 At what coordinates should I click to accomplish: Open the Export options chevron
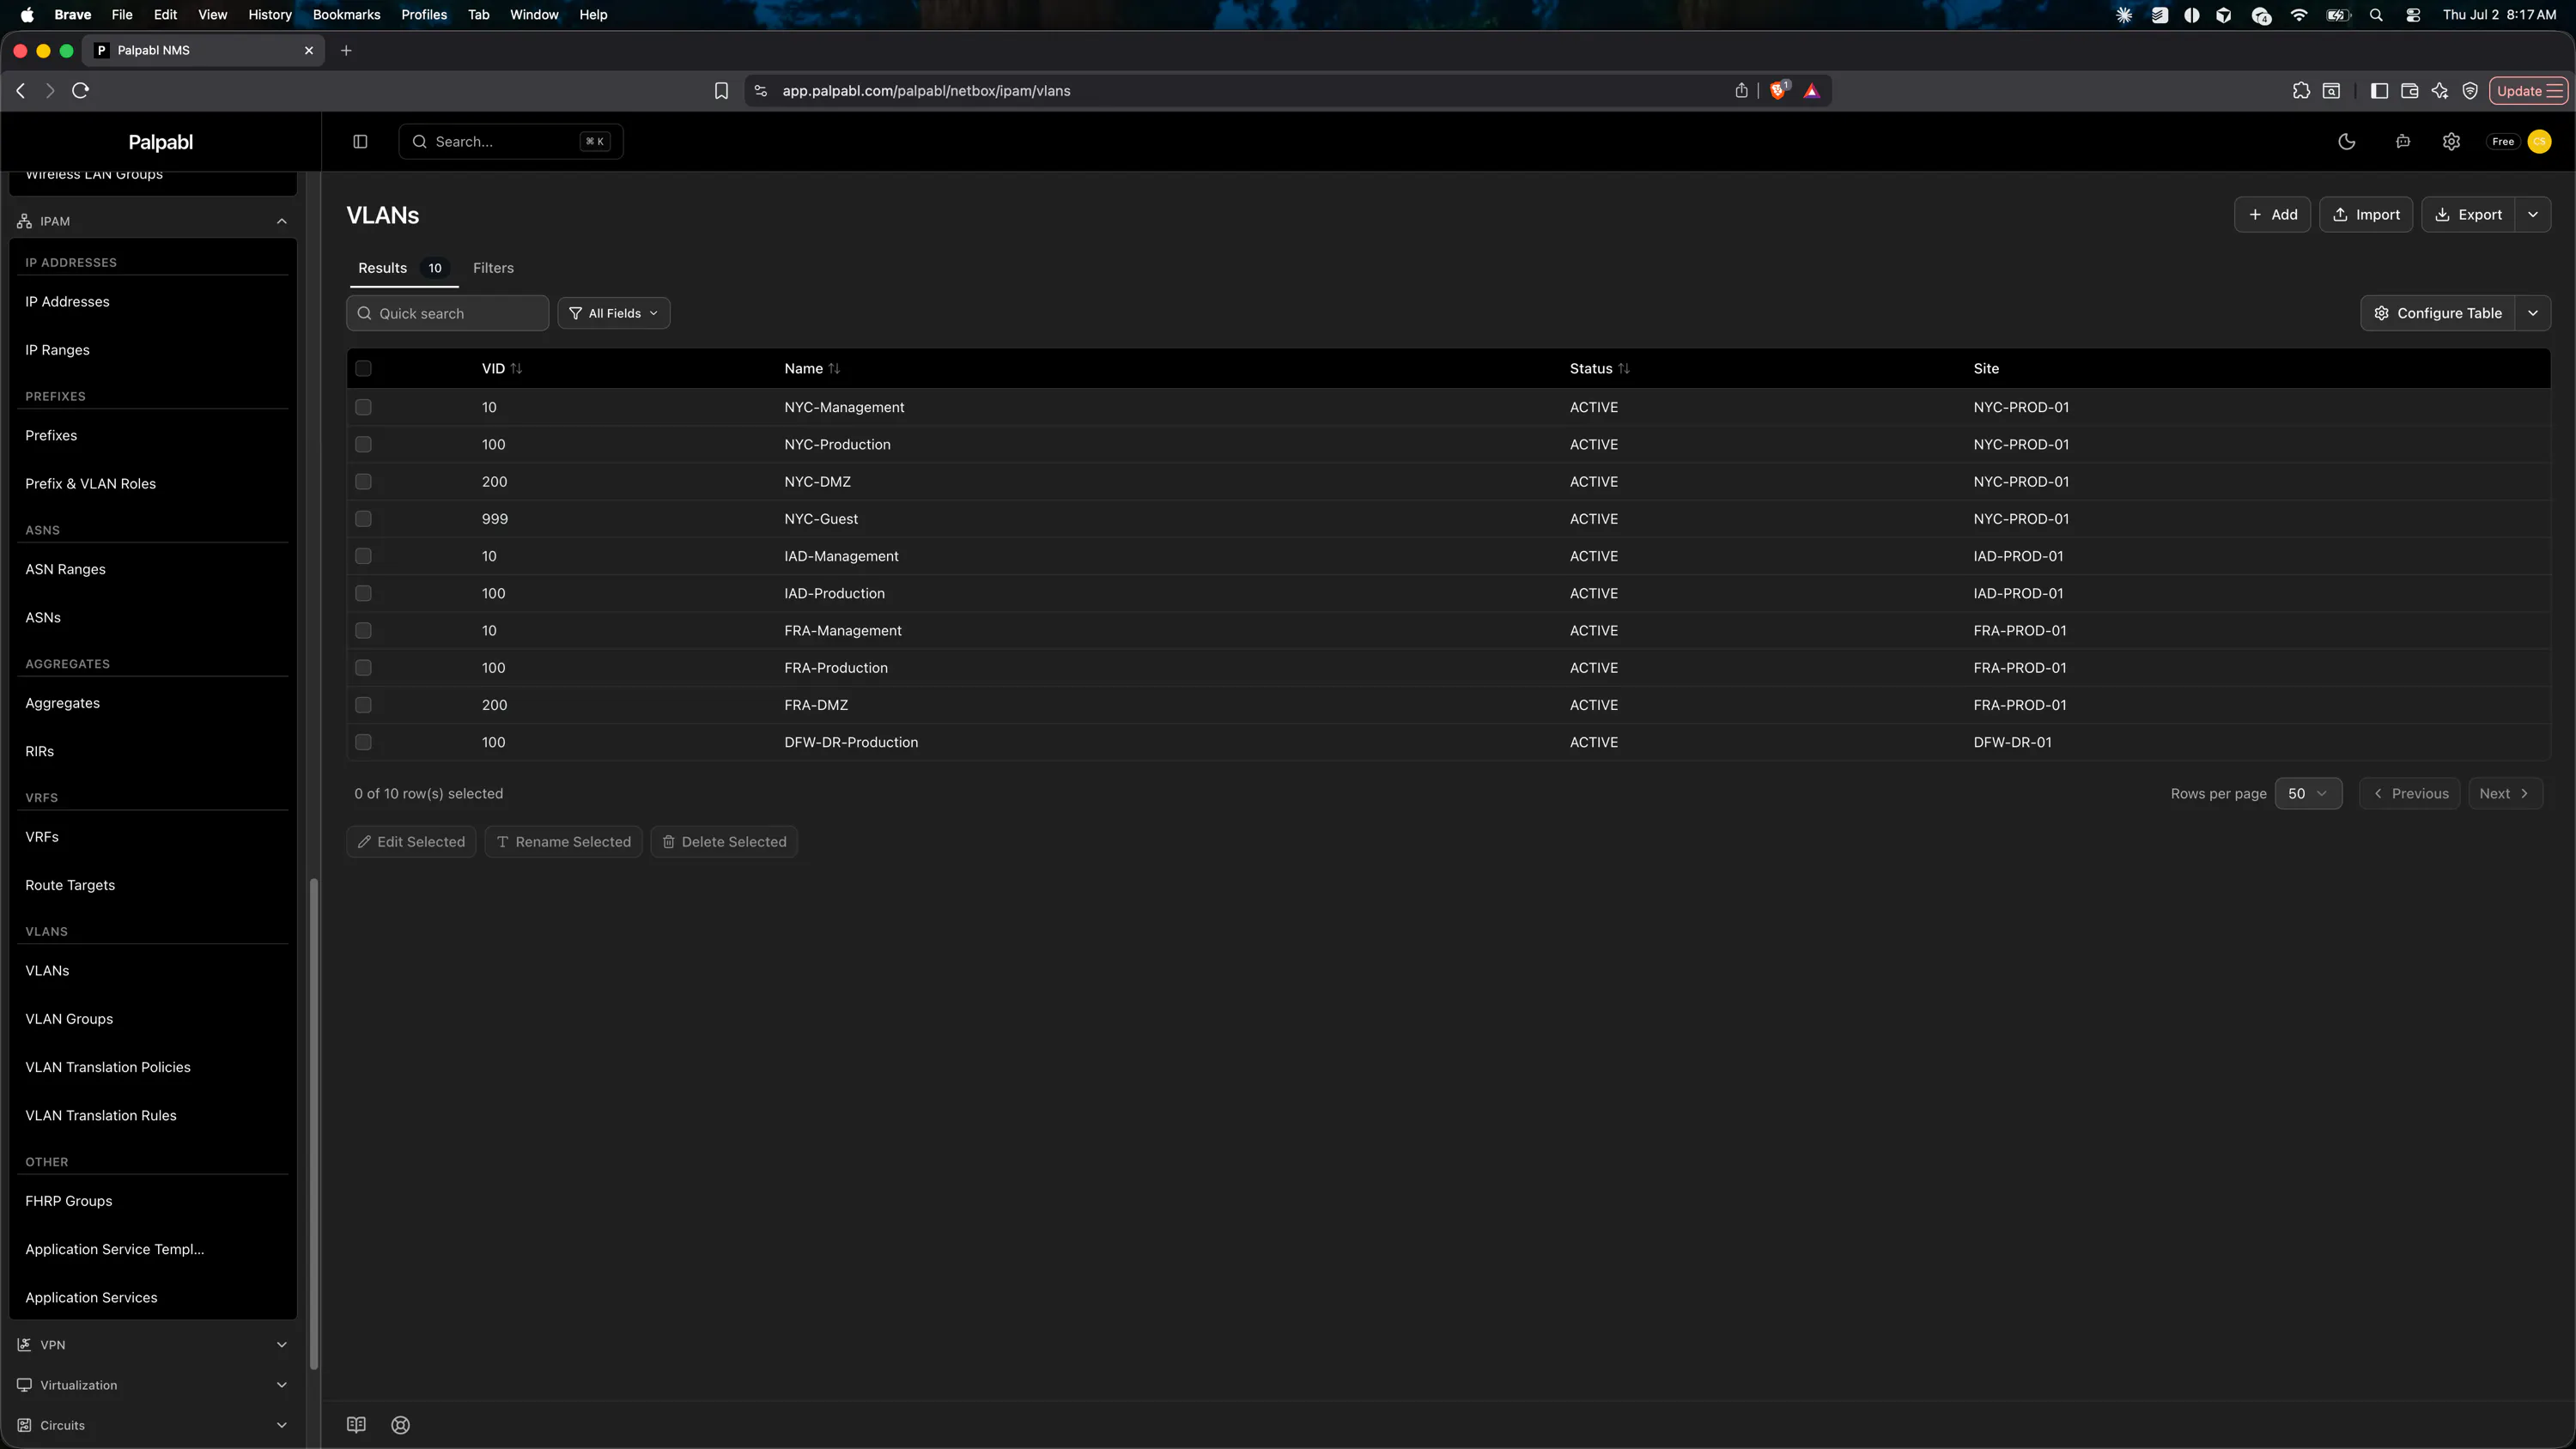coord(2532,215)
